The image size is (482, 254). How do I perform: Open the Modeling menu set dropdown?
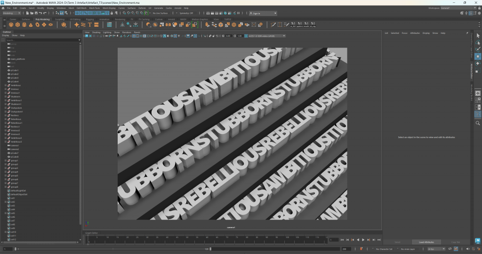11,13
